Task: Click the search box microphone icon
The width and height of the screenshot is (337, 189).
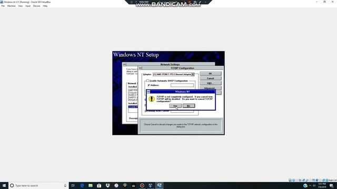Action: click(65, 185)
